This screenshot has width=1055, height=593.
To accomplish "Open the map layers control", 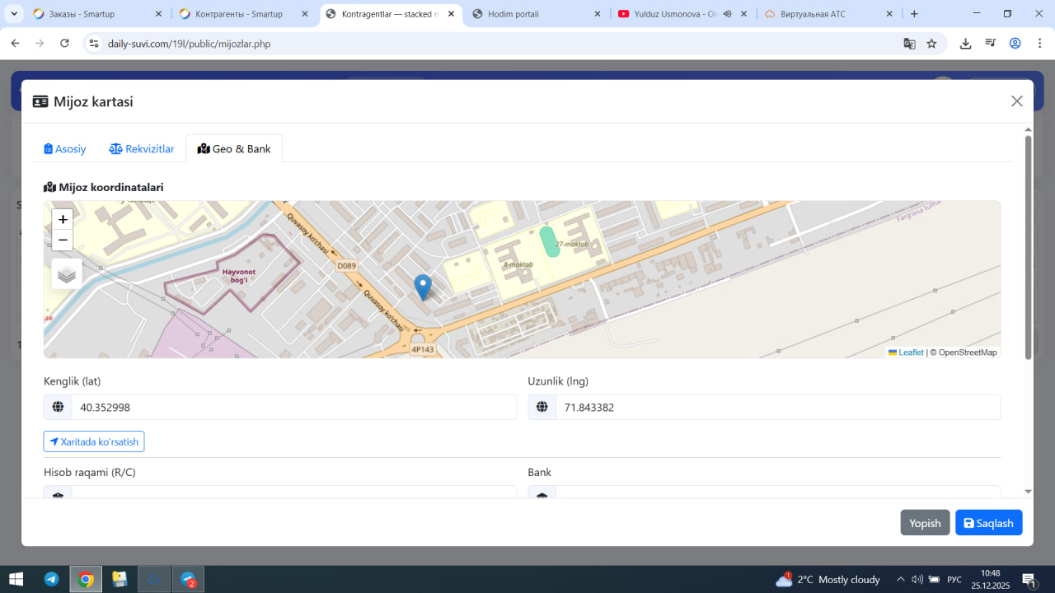I will (67, 274).
